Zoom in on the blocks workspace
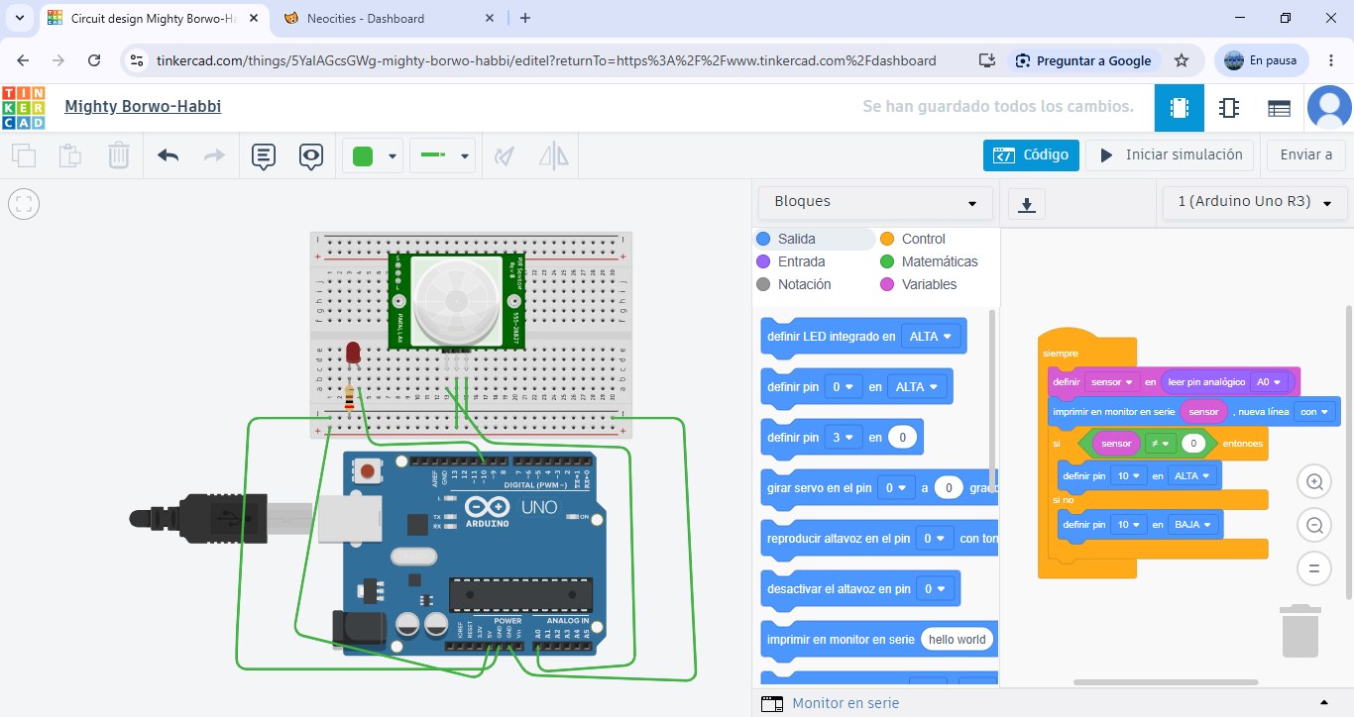 1315,482
